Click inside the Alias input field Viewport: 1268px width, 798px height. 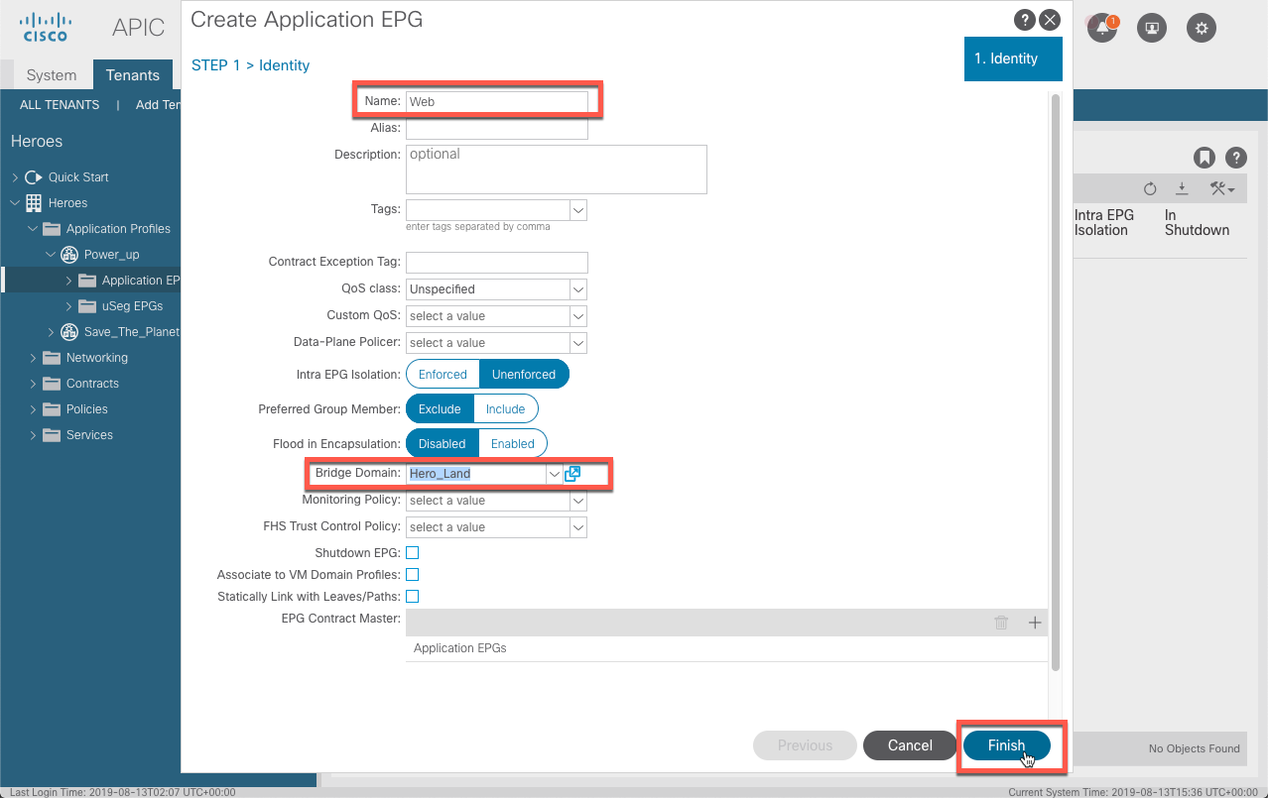[496, 127]
